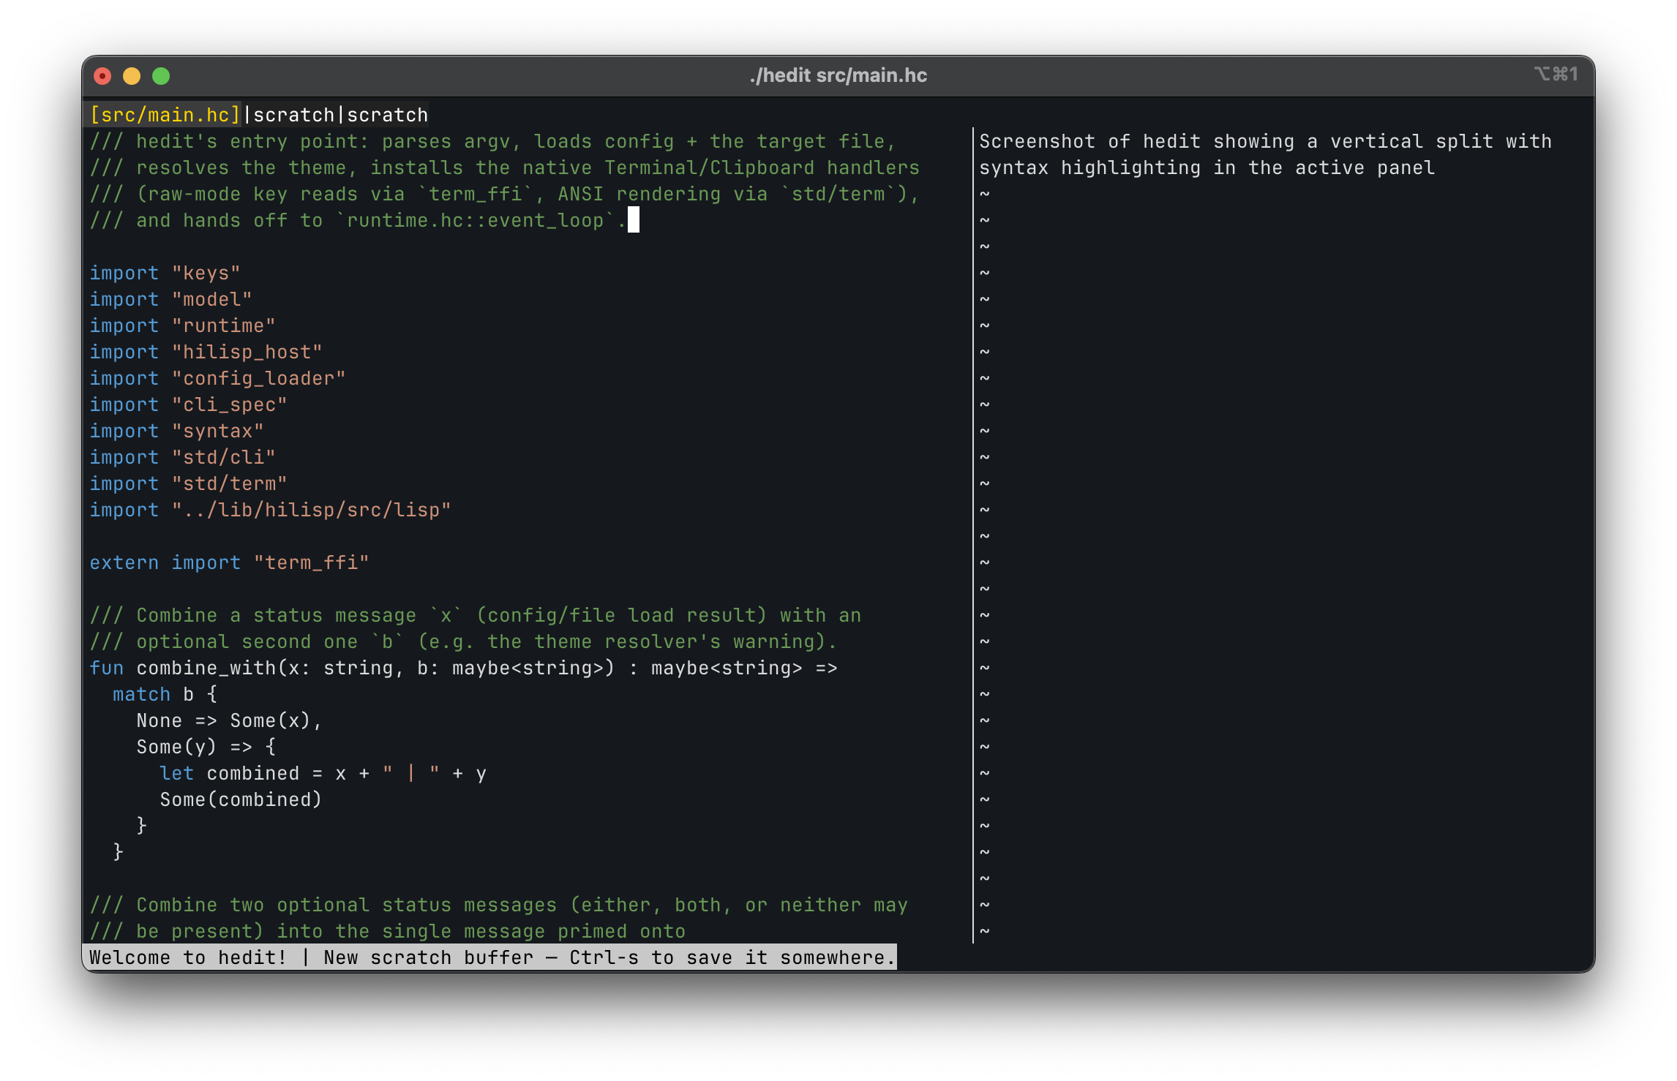Close the terminal window with red button
The height and width of the screenshot is (1081, 1677).
103,76
